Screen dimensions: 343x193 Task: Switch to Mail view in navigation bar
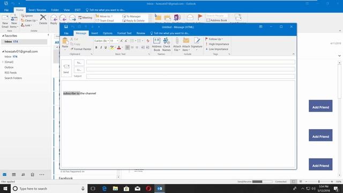[4, 174]
